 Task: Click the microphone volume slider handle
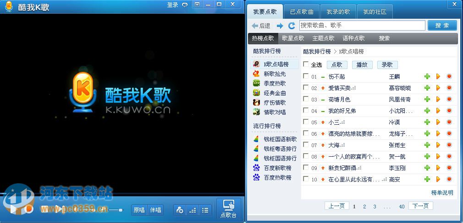click(x=121, y=210)
